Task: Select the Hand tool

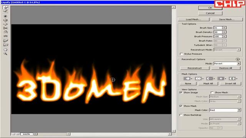Action: pyautogui.click(x=5, y=49)
